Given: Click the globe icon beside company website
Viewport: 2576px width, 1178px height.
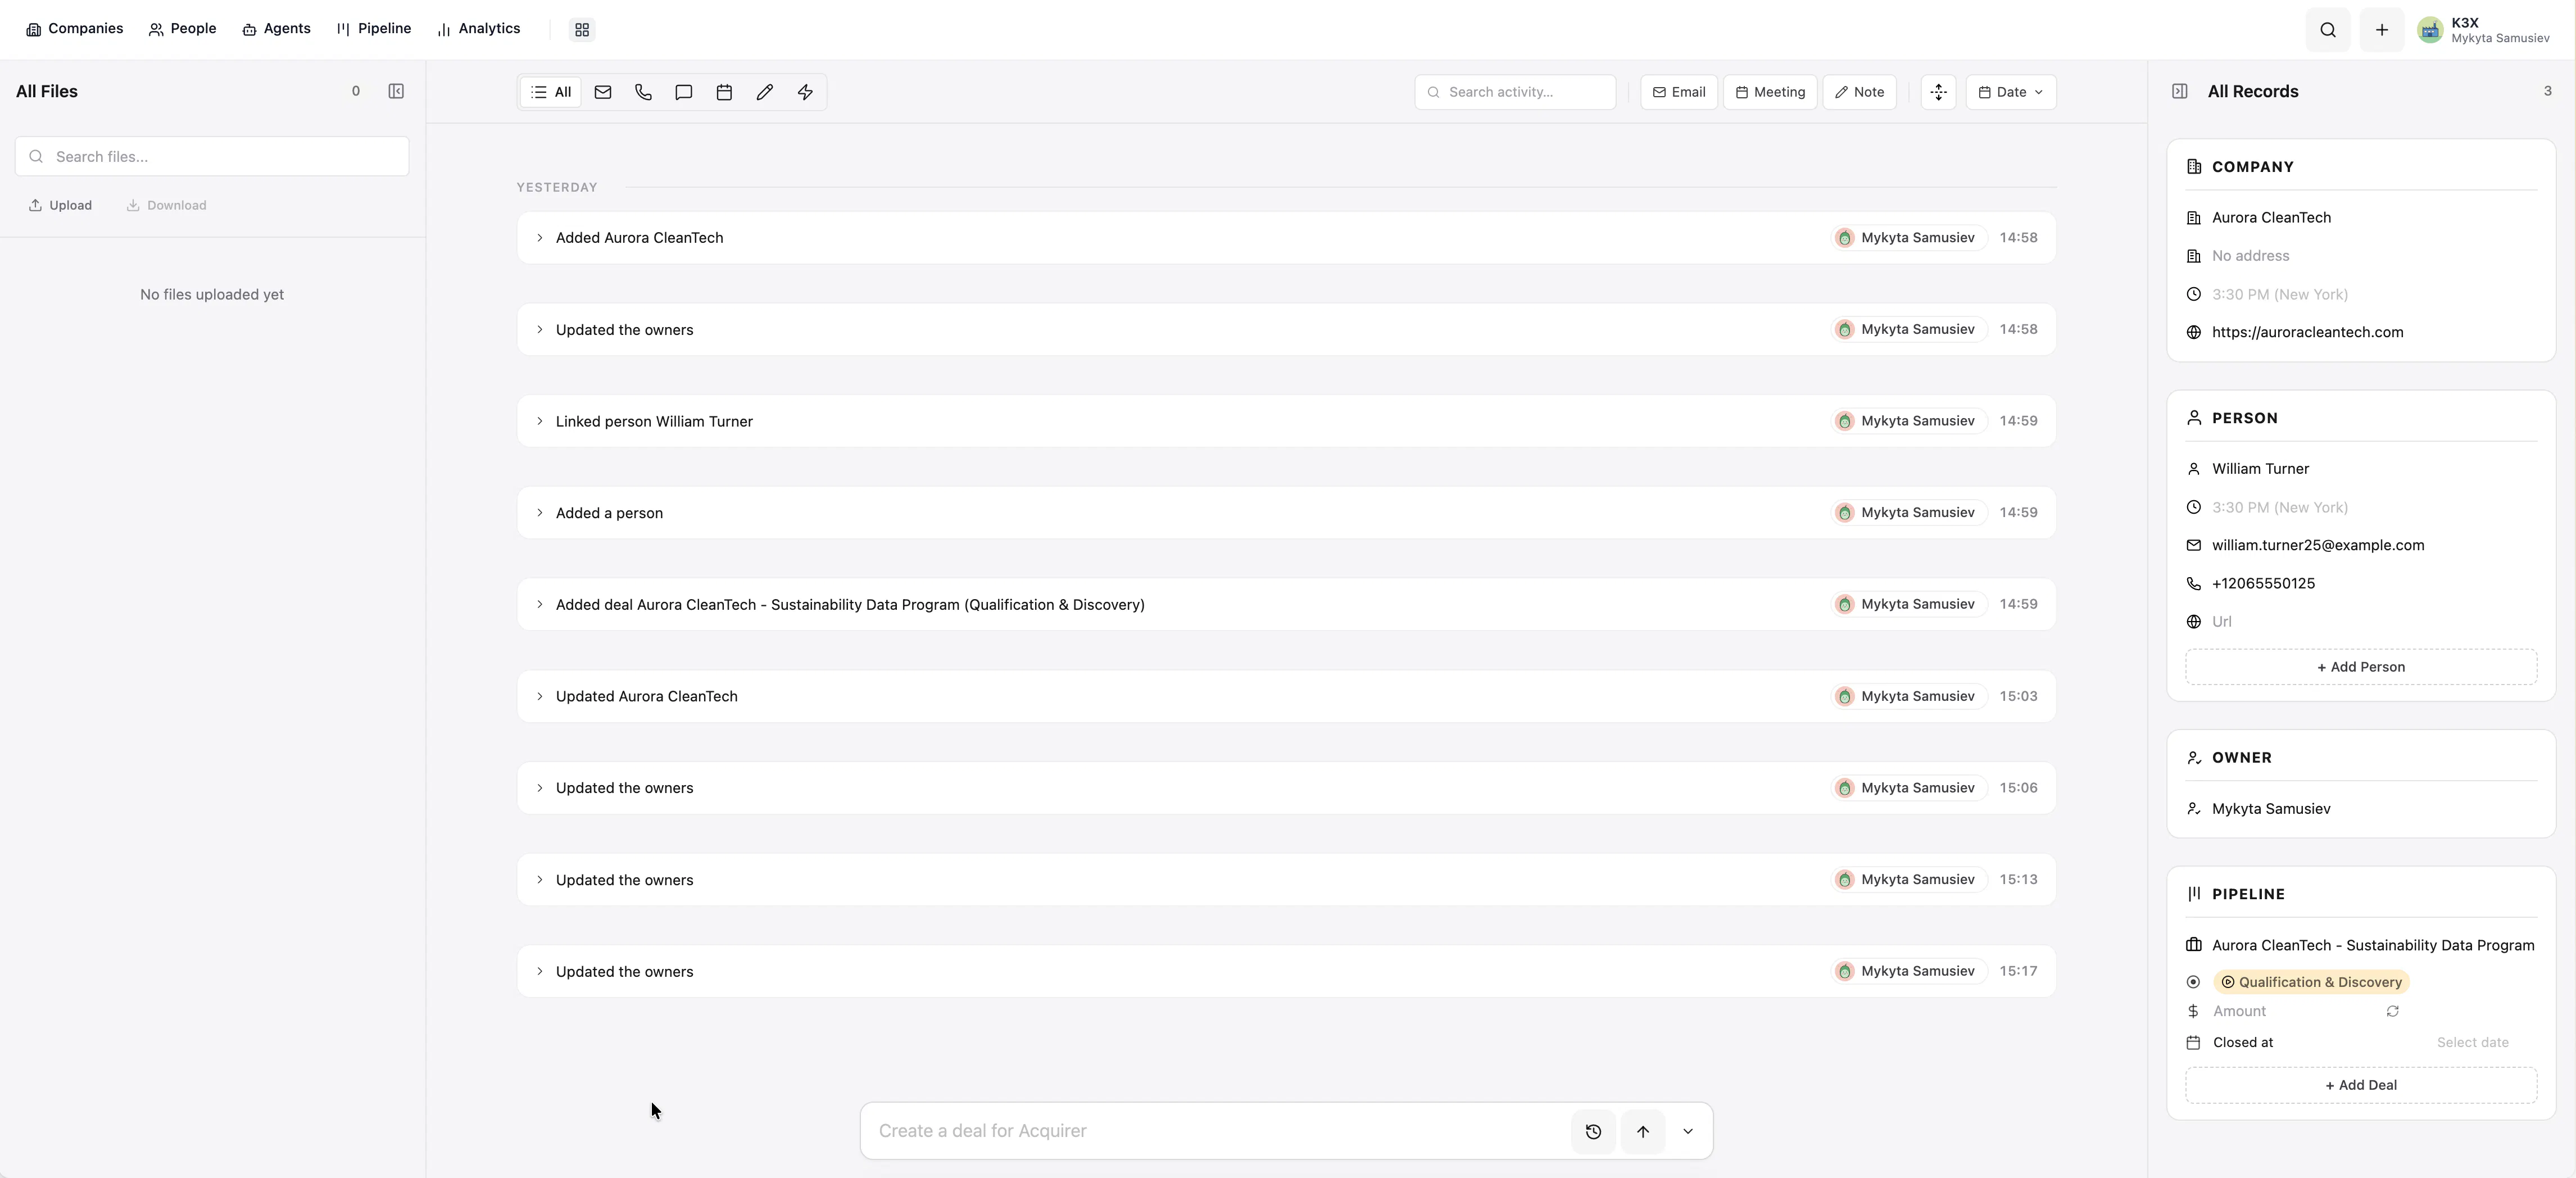Looking at the screenshot, I should (x=2193, y=332).
